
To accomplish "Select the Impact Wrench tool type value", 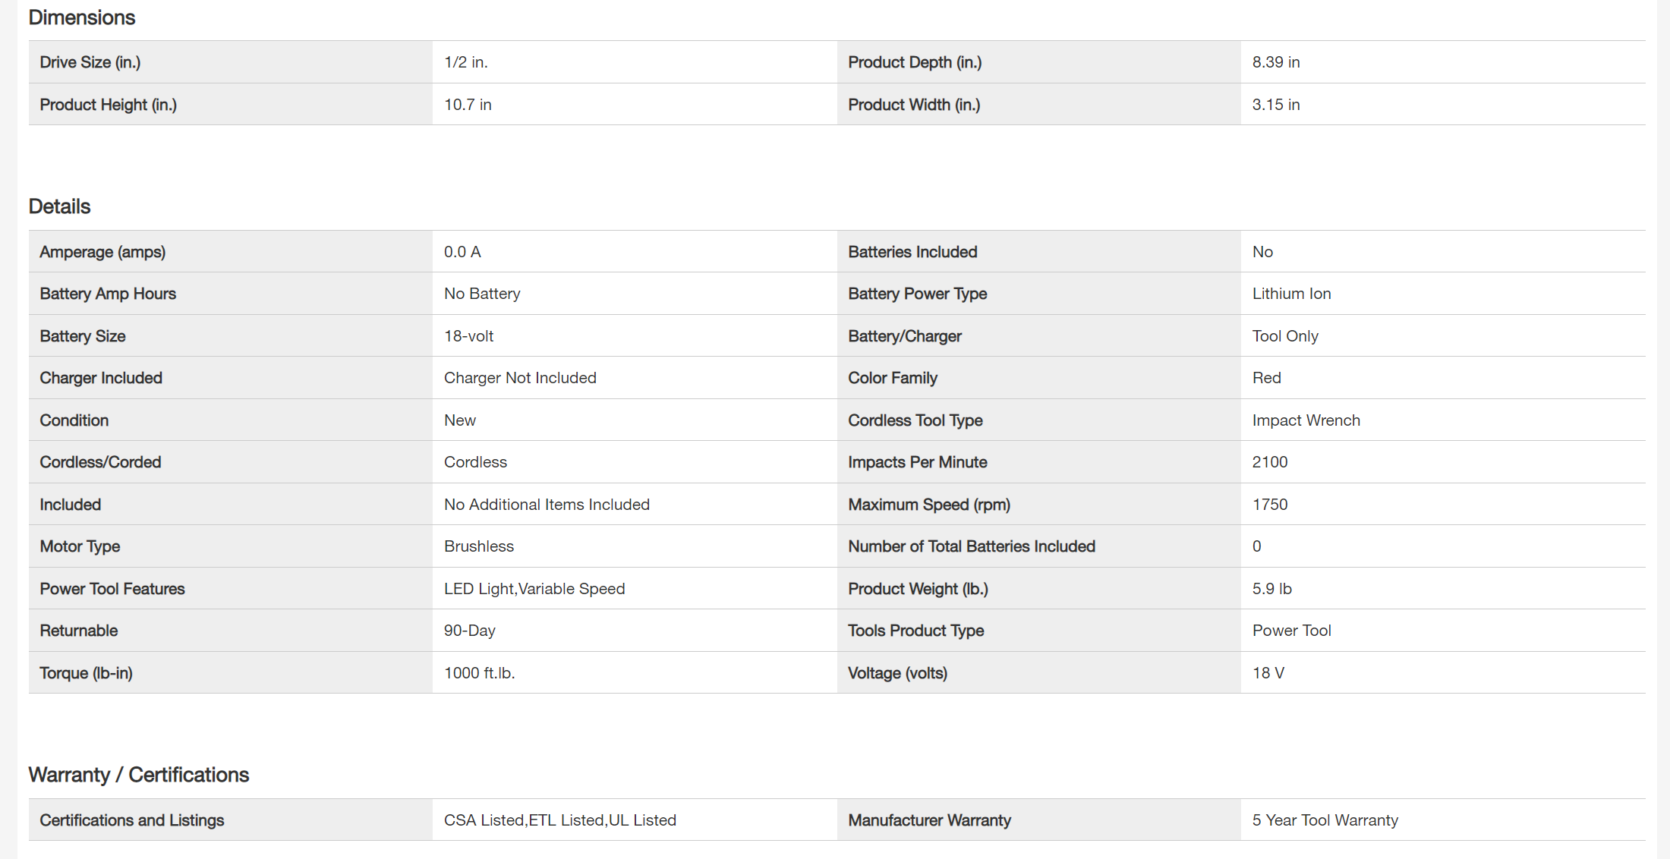I will (1306, 420).
